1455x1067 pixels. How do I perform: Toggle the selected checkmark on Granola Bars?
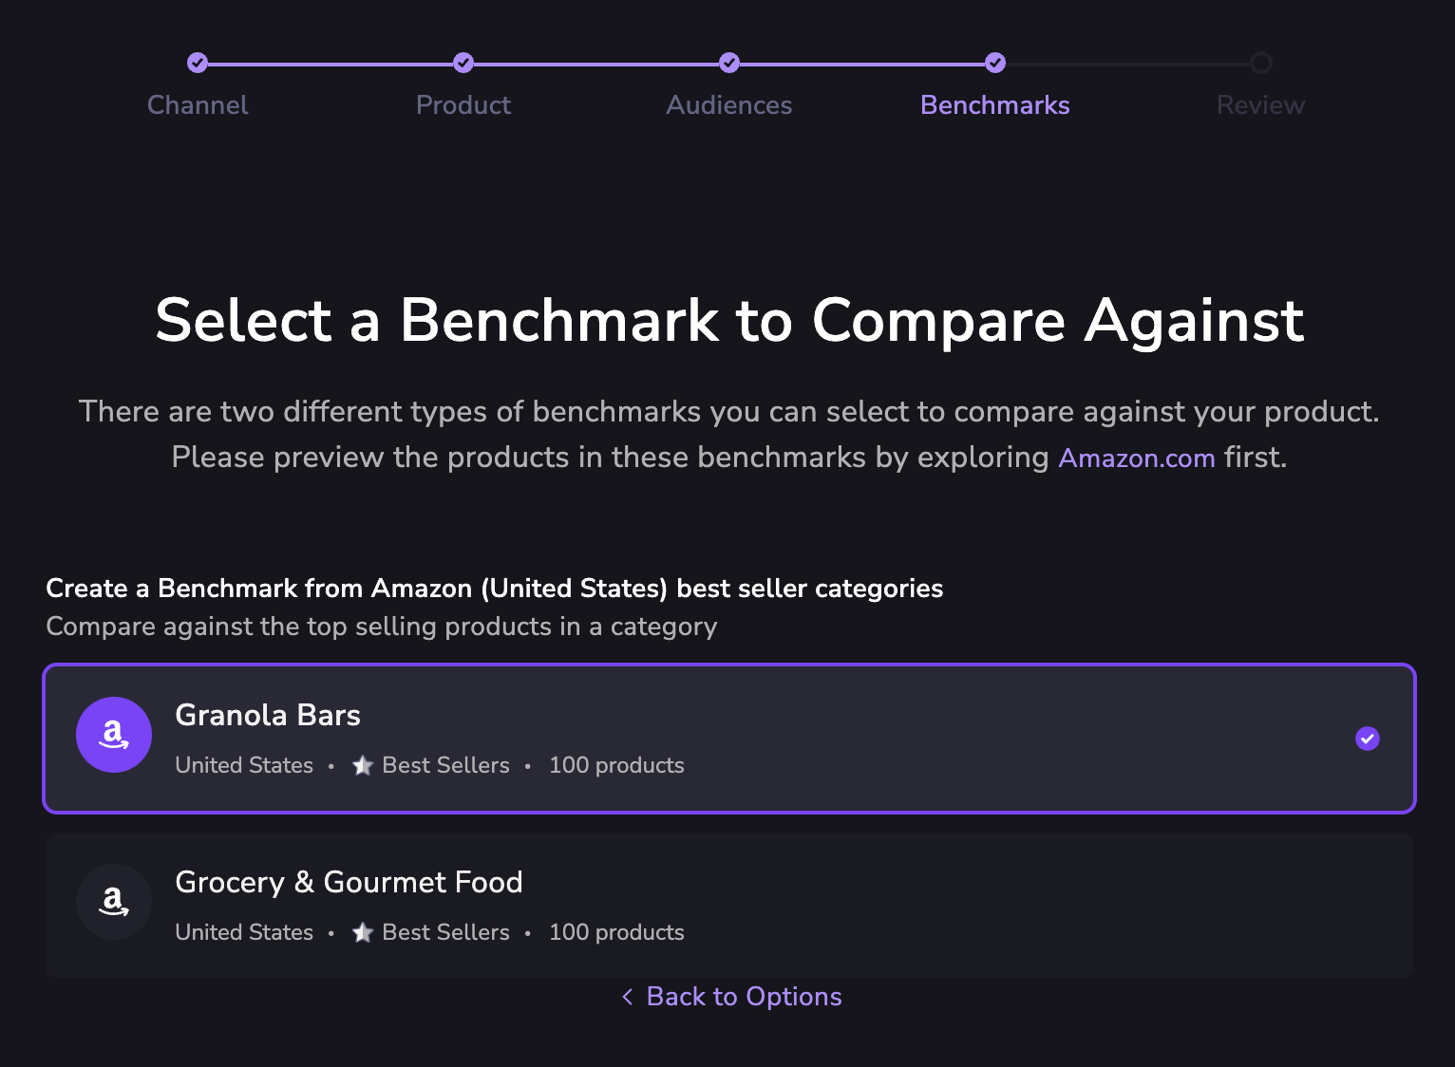pyautogui.click(x=1368, y=739)
